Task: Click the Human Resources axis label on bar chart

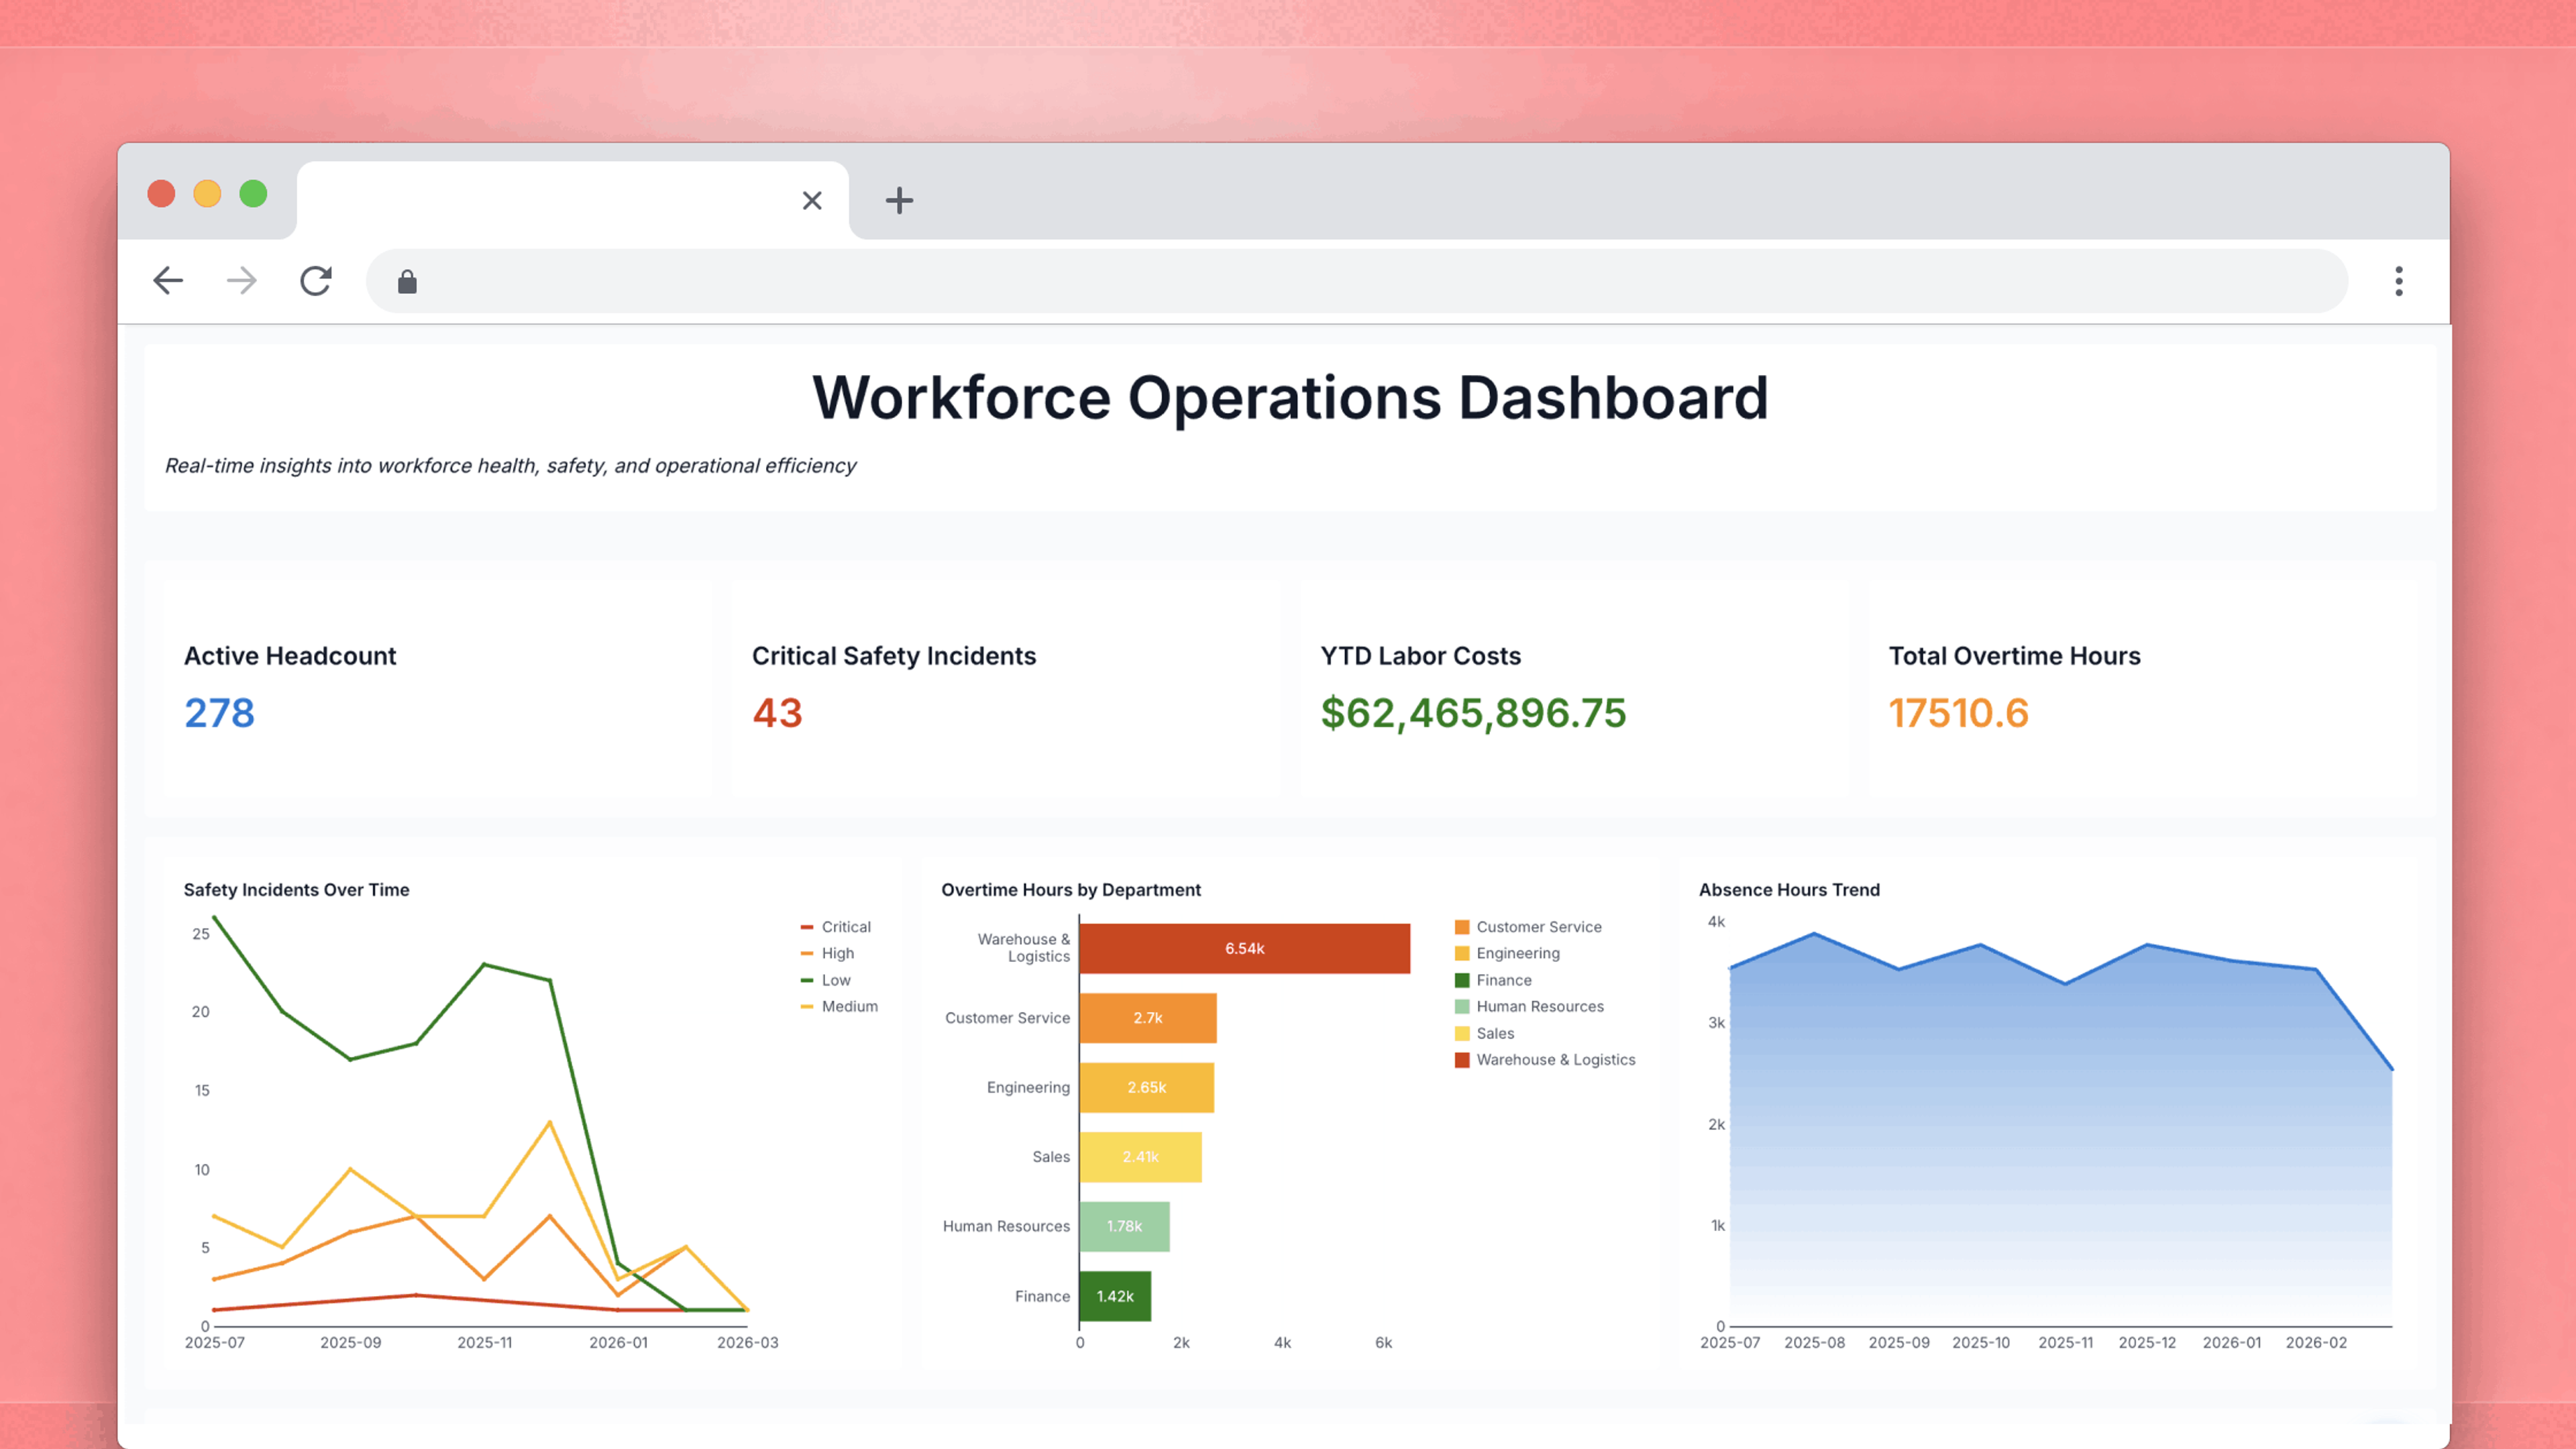Action: (x=1006, y=1226)
